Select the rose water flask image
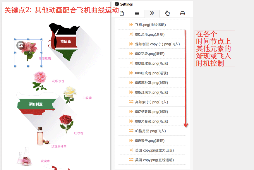The image size is (254, 170). coord(25,156)
